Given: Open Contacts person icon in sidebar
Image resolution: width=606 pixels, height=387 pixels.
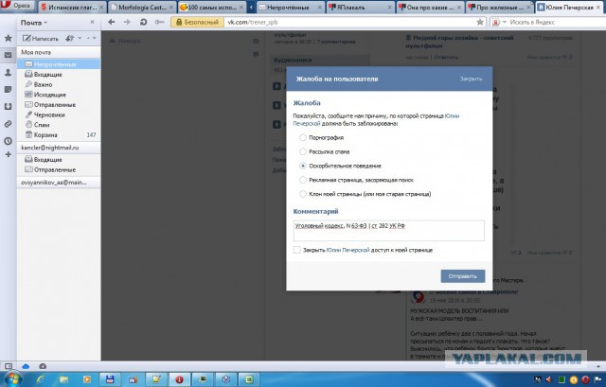Looking at the screenshot, I should click(8, 72).
